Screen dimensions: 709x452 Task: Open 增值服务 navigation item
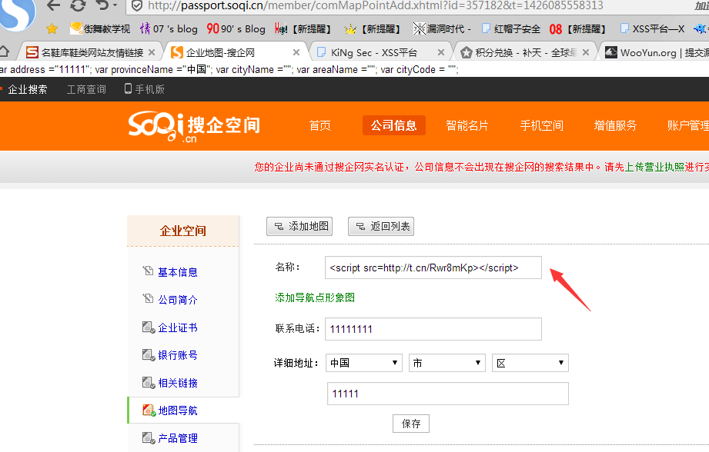615,125
